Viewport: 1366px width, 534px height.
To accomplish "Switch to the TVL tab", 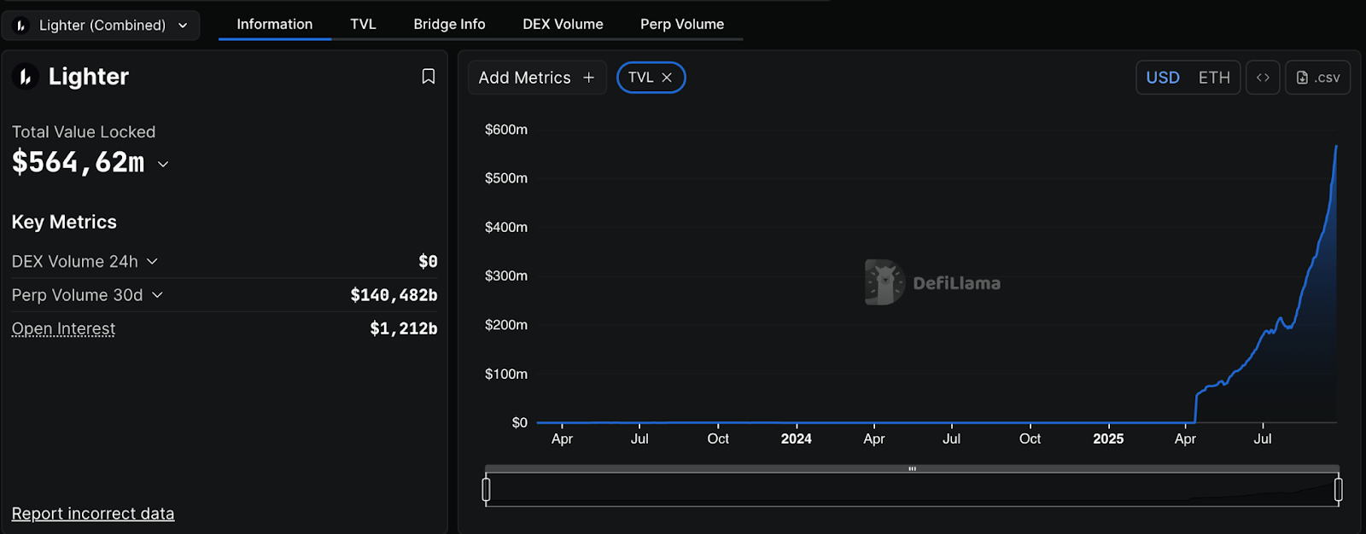I will coord(363,24).
